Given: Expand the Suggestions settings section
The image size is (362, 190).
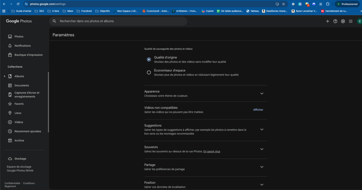Looking at the screenshot, I should 262,130.
